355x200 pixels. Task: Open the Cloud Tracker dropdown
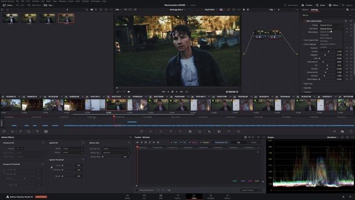(x=251, y=190)
